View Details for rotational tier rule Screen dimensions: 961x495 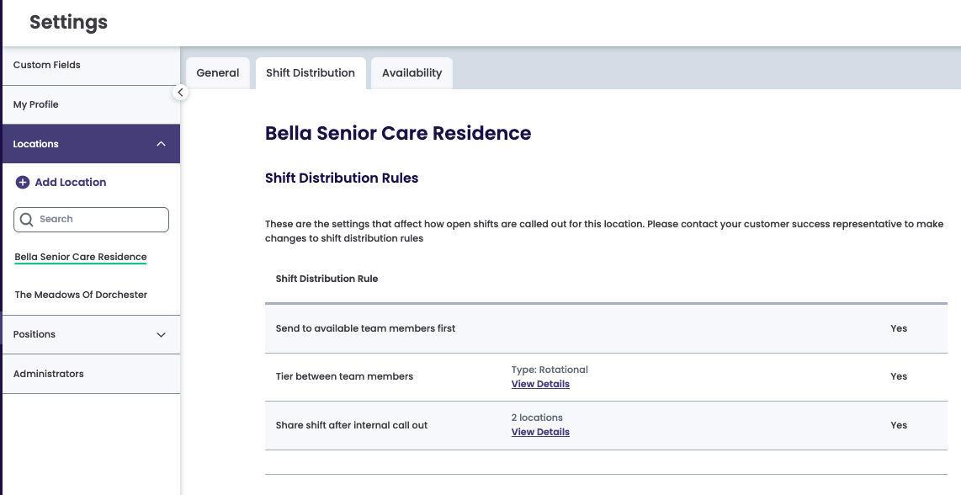(540, 384)
